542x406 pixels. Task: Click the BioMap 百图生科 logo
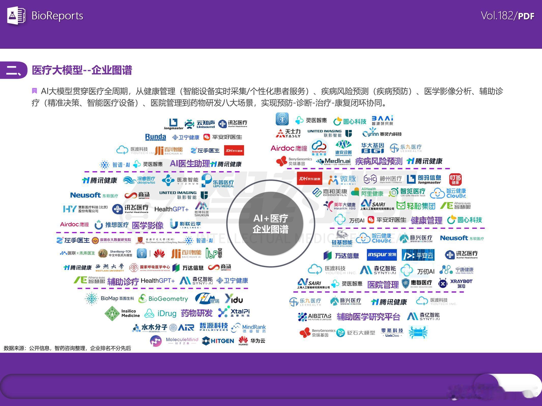109,298
